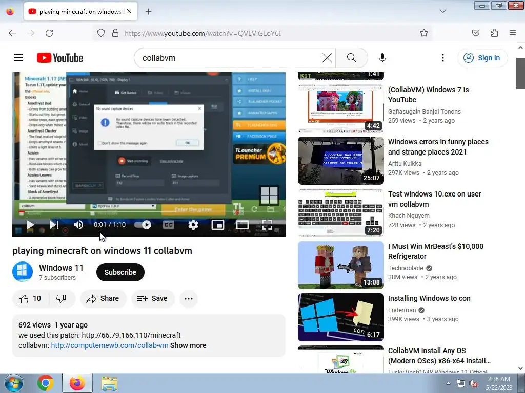Open YouTube settings three-dot menu

point(442,58)
